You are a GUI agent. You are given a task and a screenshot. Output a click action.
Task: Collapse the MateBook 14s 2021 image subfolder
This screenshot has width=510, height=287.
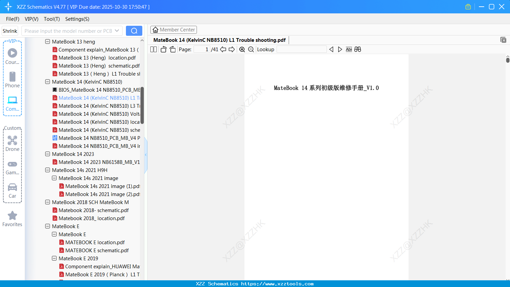pos(54,178)
